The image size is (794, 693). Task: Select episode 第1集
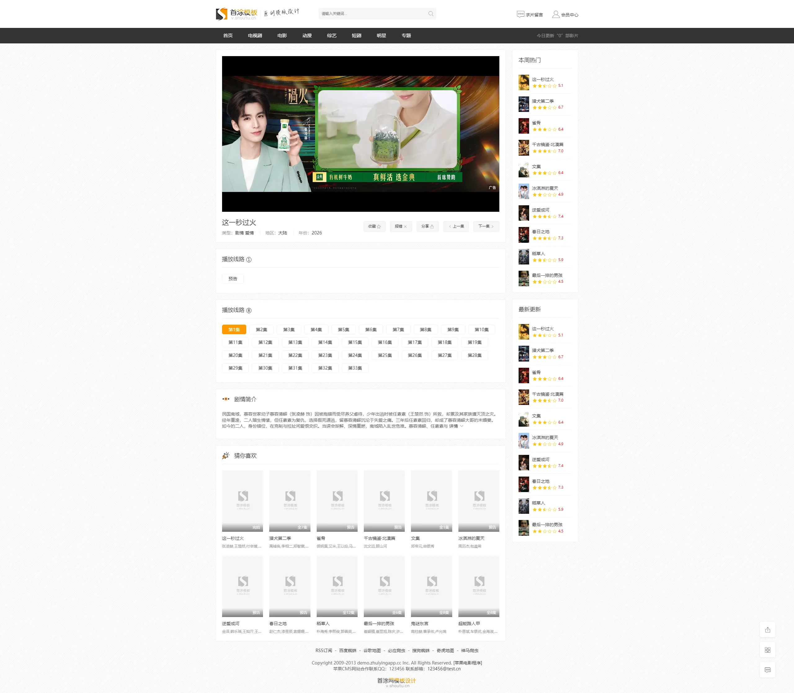pyautogui.click(x=234, y=330)
